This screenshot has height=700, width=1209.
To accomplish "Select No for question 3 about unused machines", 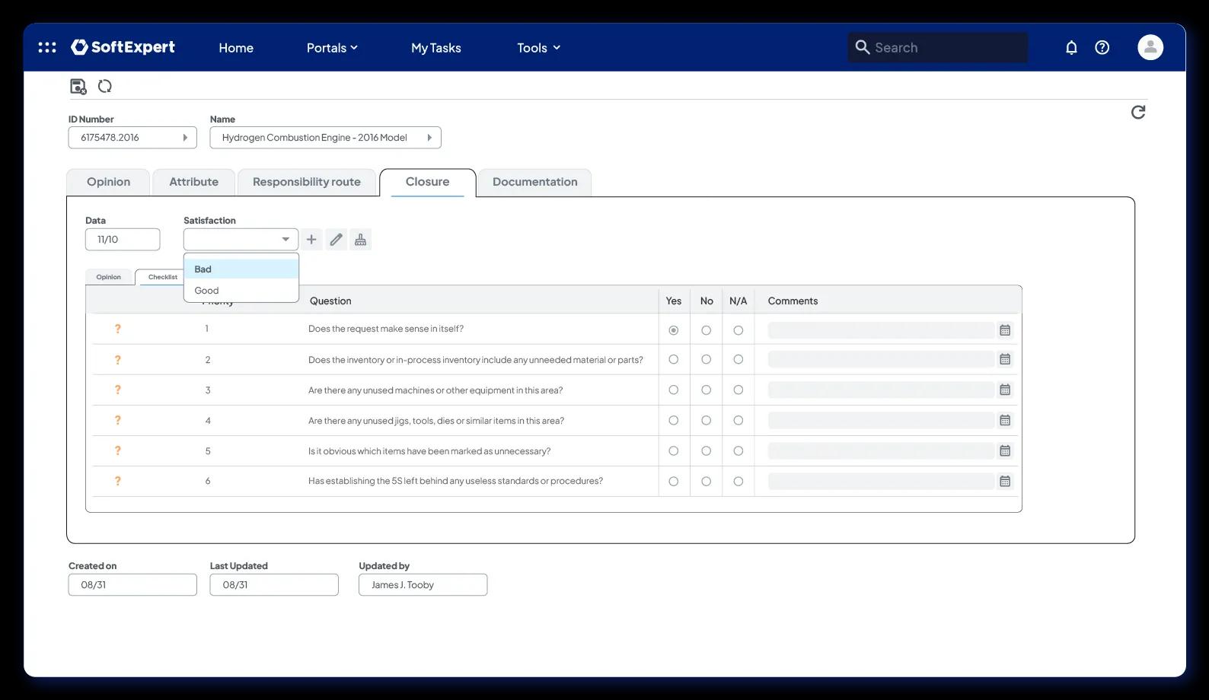I will [706, 390].
